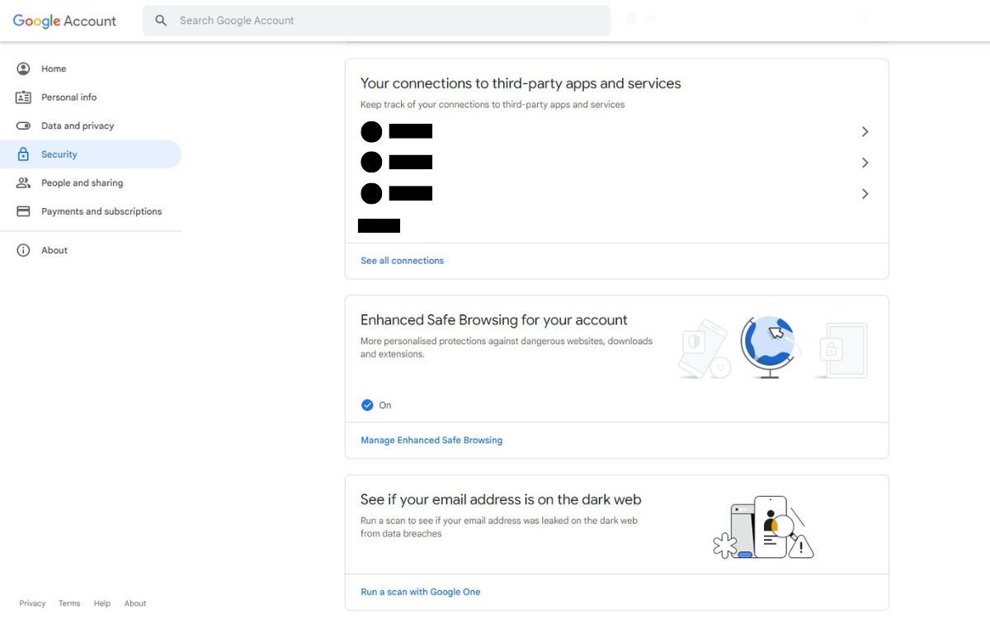This screenshot has width=990, height=619.
Task: Click the search magnifier icon
Action: click(x=161, y=20)
